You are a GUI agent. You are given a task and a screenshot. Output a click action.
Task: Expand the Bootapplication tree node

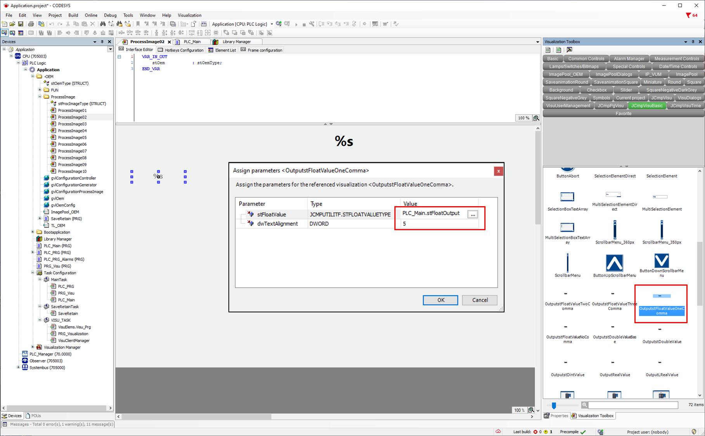click(33, 232)
